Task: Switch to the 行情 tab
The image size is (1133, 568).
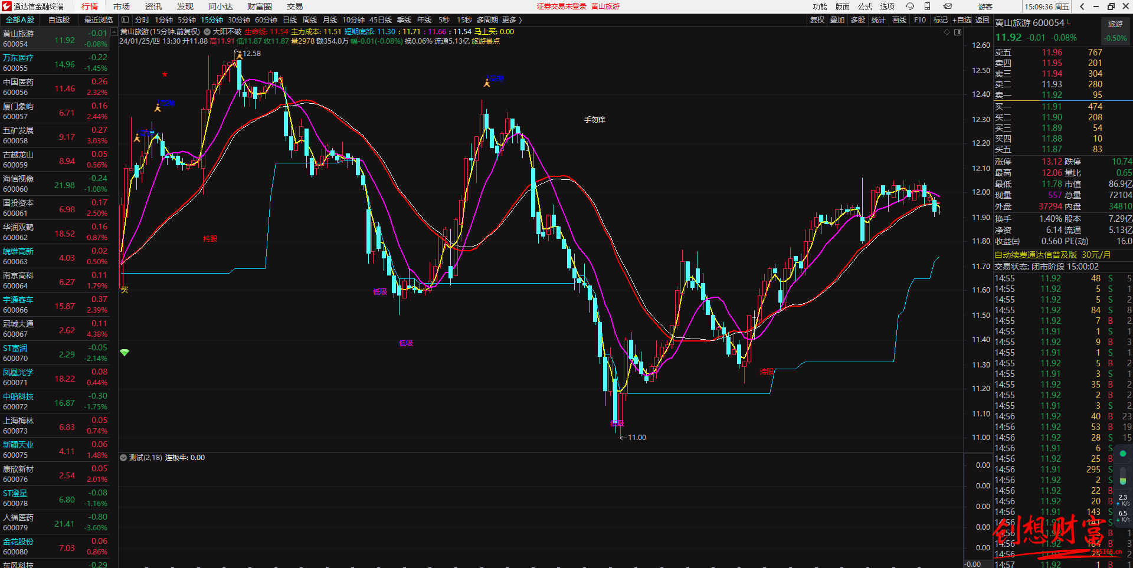Action: point(90,6)
